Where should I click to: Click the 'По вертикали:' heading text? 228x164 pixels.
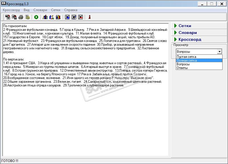13,59
